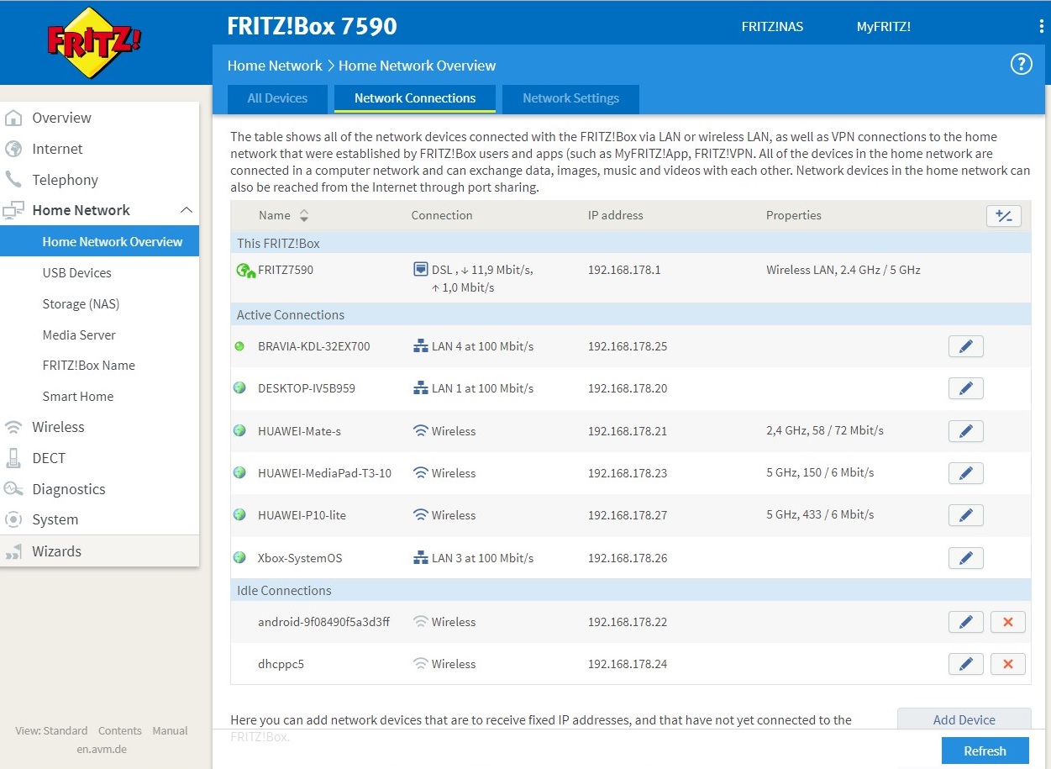Click the Home Network devices icon

coord(13,210)
